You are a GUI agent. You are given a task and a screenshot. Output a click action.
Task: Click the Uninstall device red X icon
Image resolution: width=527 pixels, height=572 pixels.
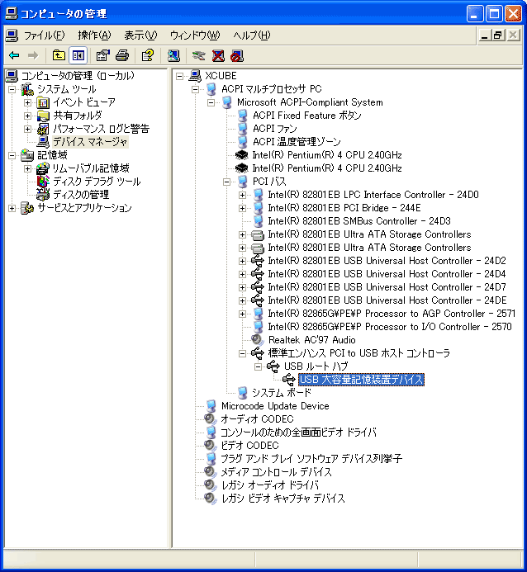pos(218,55)
